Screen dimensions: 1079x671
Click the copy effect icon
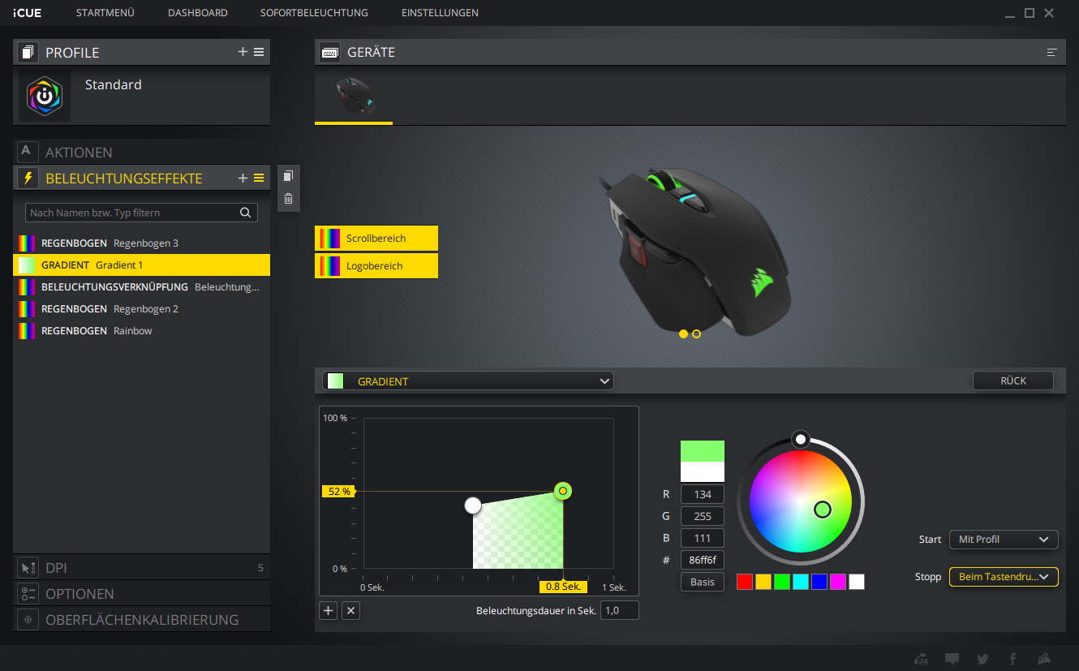click(288, 176)
